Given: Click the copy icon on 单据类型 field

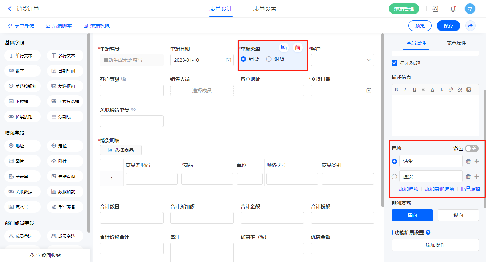Looking at the screenshot, I should (x=284, y=48).
